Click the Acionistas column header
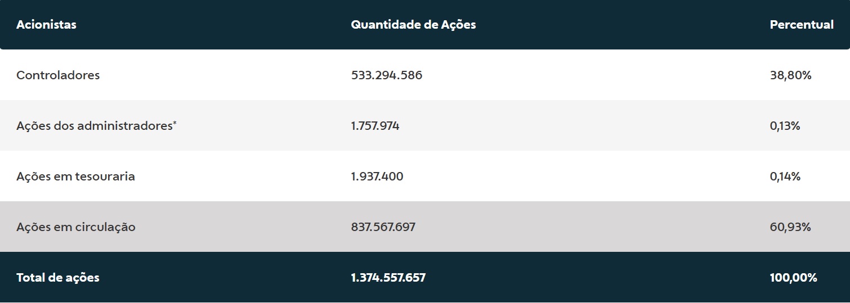The height and width of the screenshot is (303, 850). 46,25
